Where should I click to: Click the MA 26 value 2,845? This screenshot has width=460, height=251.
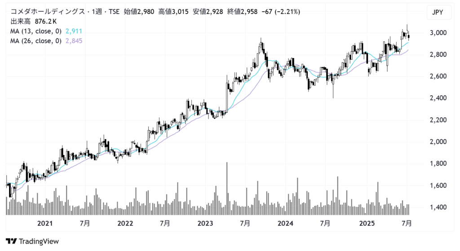coord(74,41)
